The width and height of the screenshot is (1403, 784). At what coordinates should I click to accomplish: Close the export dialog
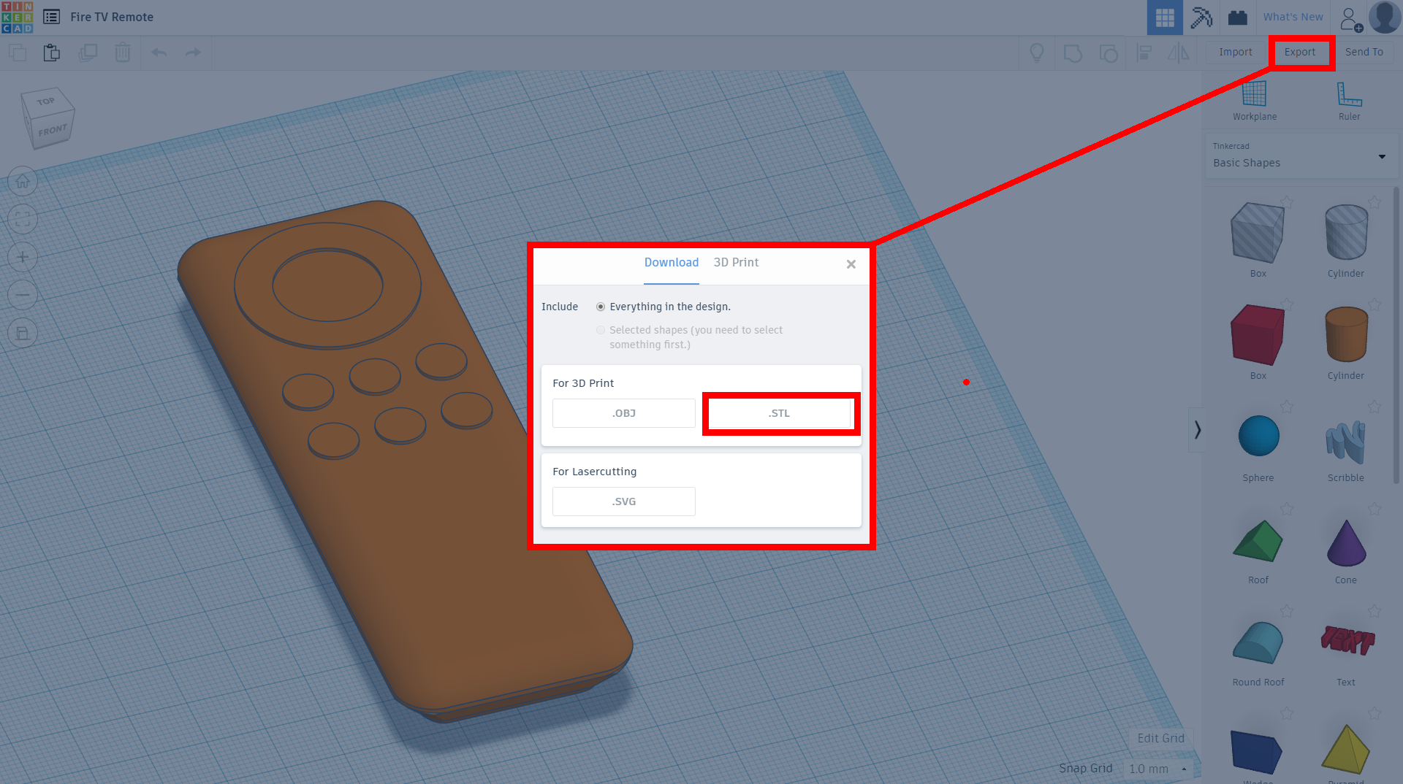[x=851, y=264]
